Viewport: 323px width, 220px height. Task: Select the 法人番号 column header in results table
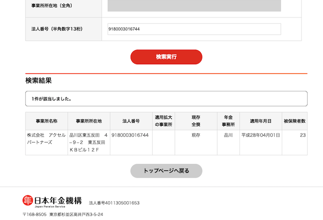(x=131, y=121)
